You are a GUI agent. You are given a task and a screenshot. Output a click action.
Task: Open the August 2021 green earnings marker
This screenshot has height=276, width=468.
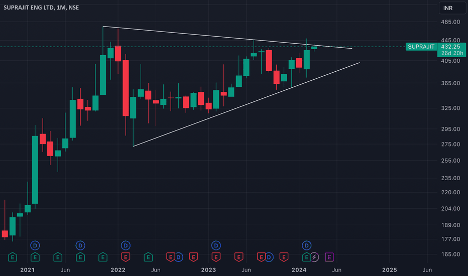point(80,257)
